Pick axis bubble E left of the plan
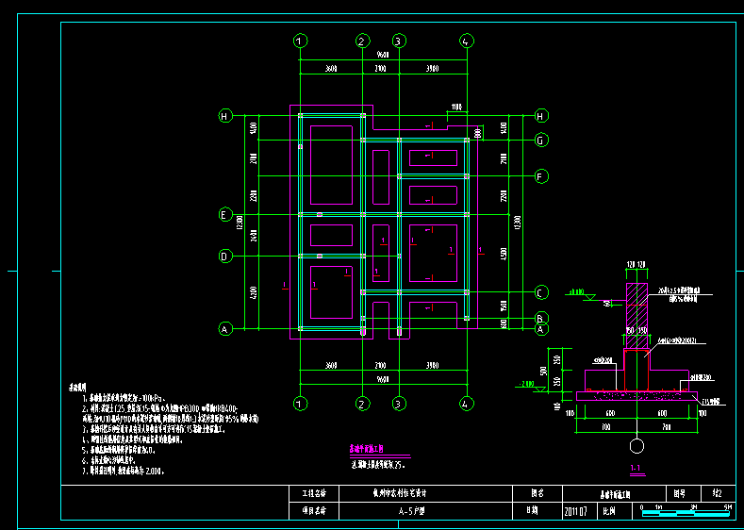This screenshot has width=744, height=530. pos(225,214)
